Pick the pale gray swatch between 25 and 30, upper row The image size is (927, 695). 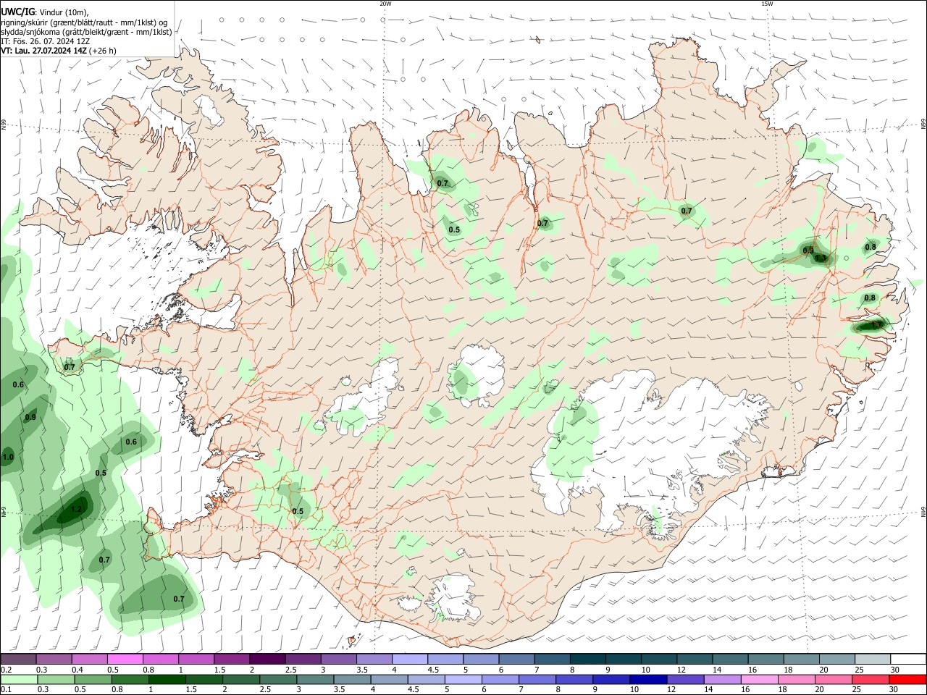873,660
